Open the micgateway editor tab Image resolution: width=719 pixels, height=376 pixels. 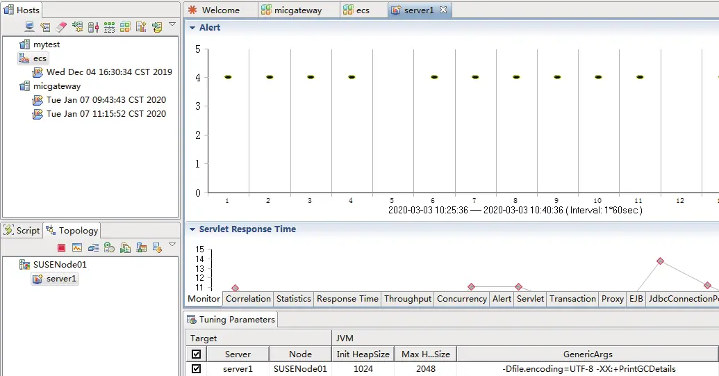click(x=298, y=10)
